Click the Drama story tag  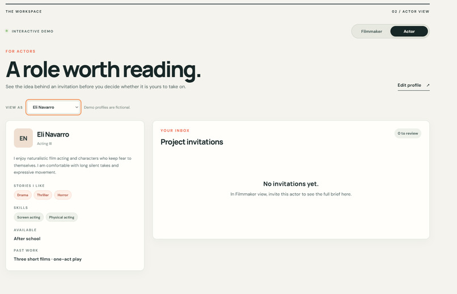23,195
